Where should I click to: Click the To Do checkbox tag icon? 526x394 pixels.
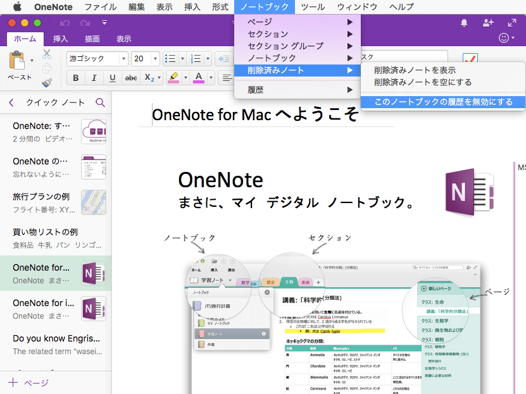(470, 59)
